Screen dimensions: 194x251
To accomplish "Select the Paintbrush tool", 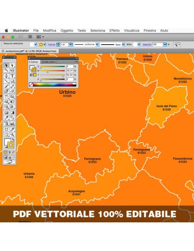I will [6, 86].
